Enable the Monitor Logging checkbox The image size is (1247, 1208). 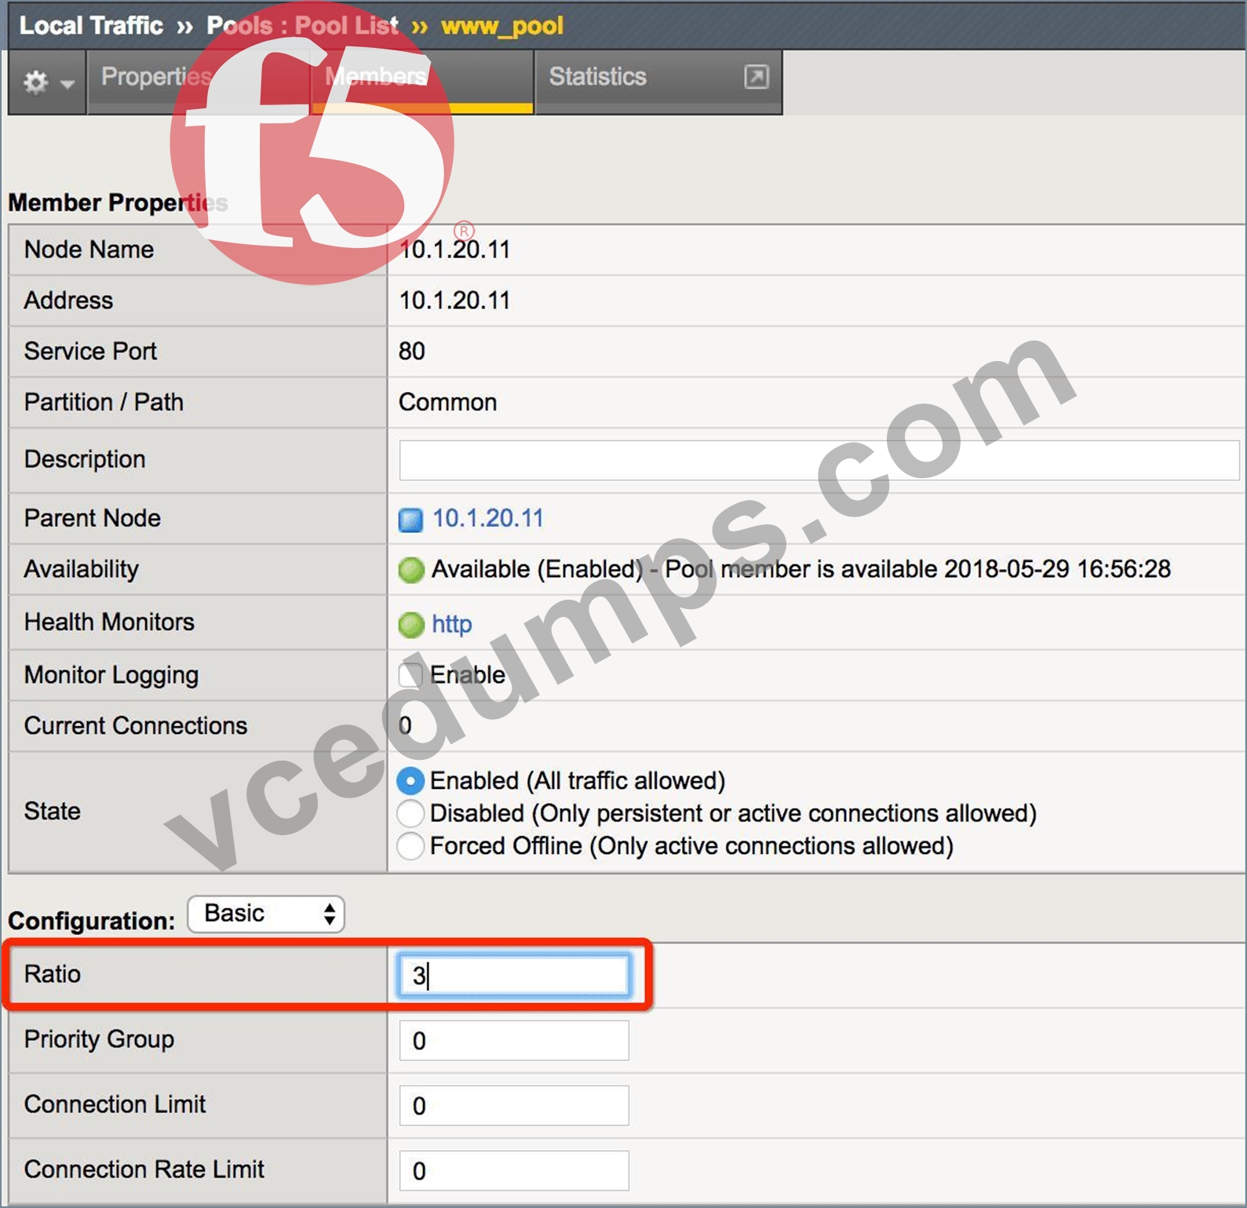(x=410, y=675)
